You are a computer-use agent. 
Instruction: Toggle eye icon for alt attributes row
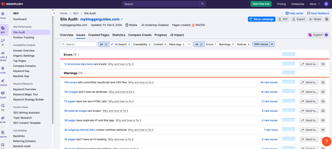[x=323, y=92]
